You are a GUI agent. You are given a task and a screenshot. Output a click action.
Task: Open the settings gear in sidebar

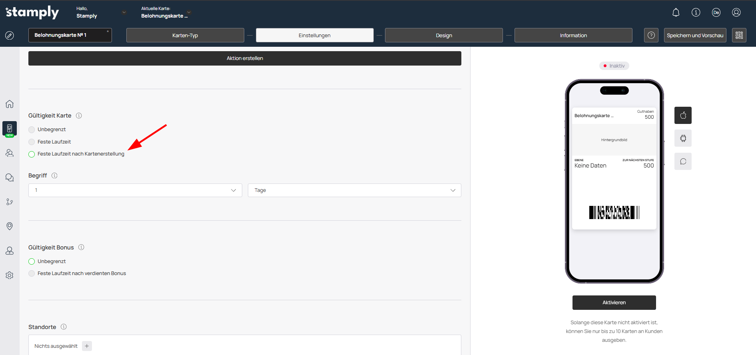click(x=10, y=275)
